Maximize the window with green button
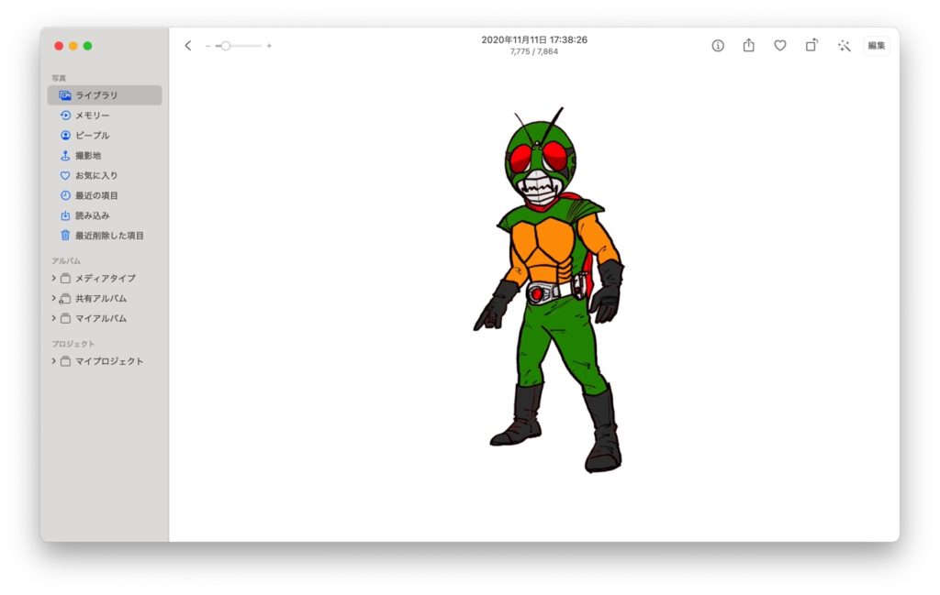 coord(87,46)
